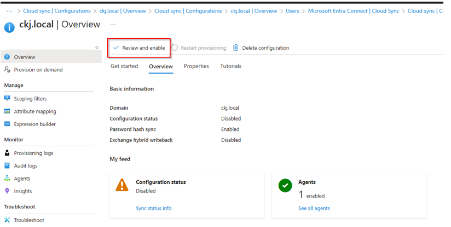Viewport: 451px width, 227px height.
Task: Go to Users in breadcrumb trail
Action: click(292, 11)
